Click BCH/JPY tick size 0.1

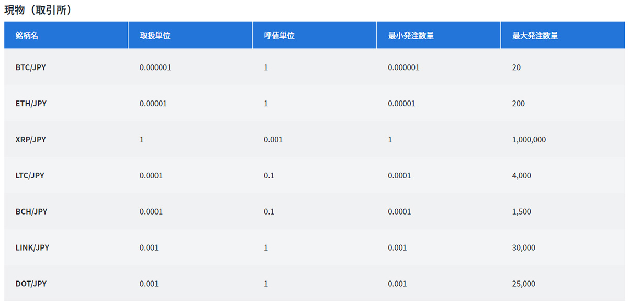(269, 212)
